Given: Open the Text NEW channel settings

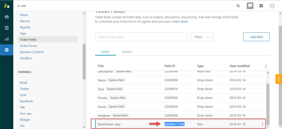Looking at the screenshot, I should tap(25, 113).
